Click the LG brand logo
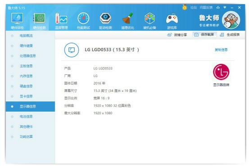Viewport: 249px width, 167px height. coord(221,72)
